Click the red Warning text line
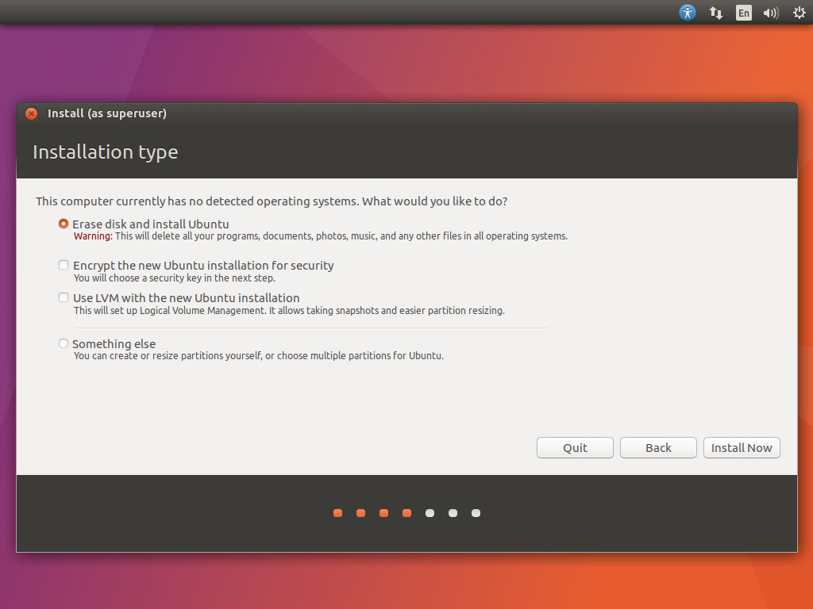813x609 pixels. (321, 236)
